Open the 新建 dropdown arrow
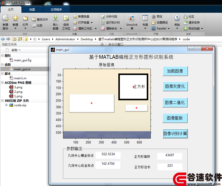The height and width of the screenshot is (186, 222). (x=15, y=28)
